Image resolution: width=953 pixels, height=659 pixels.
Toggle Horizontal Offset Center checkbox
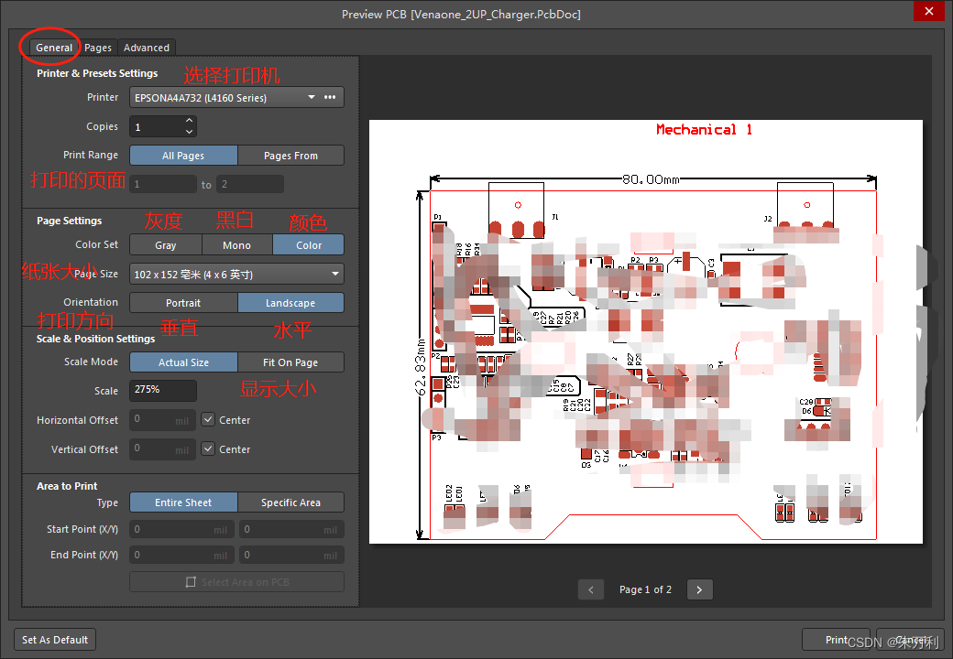[x=208, y=420]
